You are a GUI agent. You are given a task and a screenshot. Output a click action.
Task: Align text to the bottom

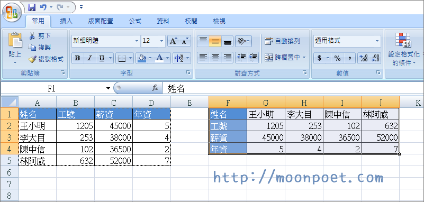[228, 41]
